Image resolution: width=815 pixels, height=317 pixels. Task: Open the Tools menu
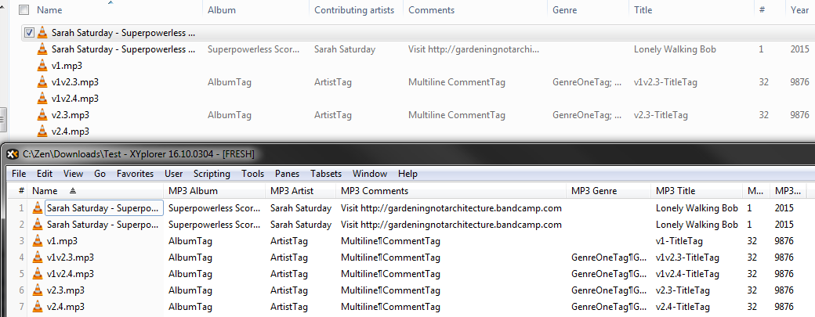[252, 174]
